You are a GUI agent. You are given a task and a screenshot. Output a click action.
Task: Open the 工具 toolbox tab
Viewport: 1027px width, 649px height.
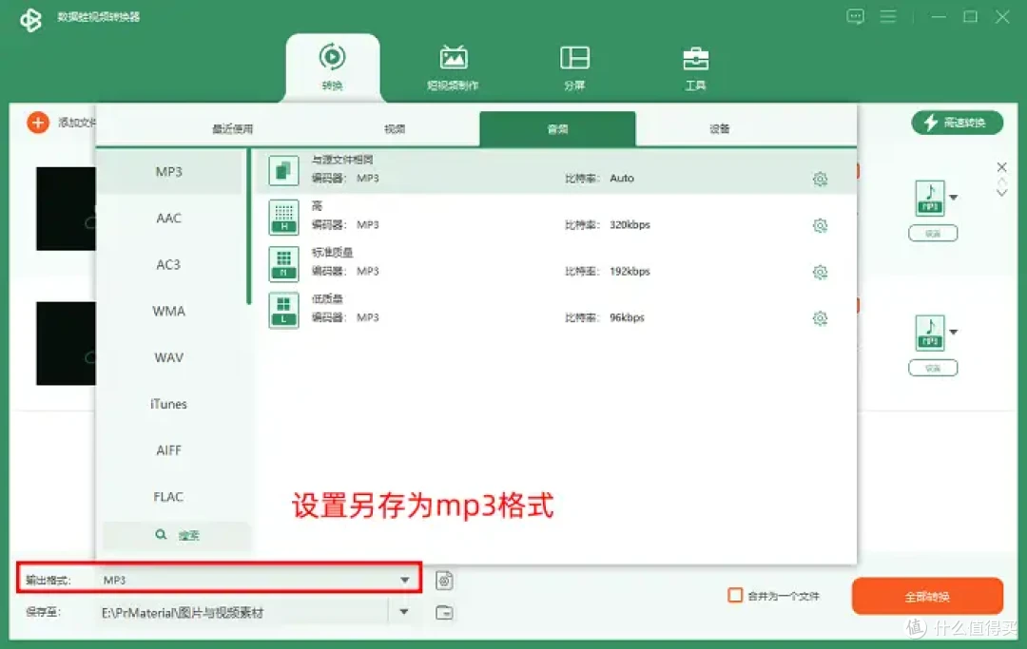[x=695, y=67]
